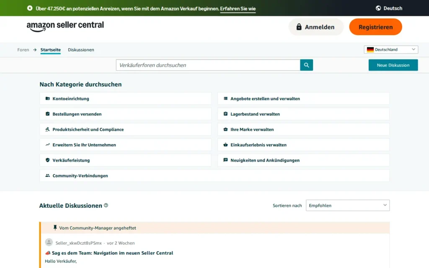Click the Hallo Verkäufer, post text

point(61,261)
